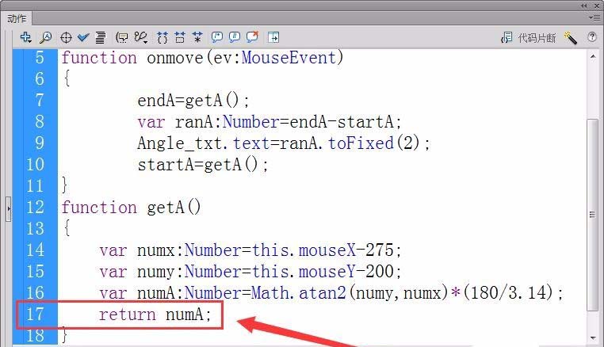Click line number 5 in gutter
The width and height of the screenshot is (604, 347).
40,58
